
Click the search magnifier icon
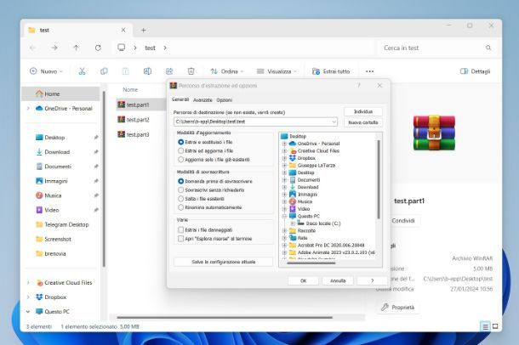coord(488,48)
